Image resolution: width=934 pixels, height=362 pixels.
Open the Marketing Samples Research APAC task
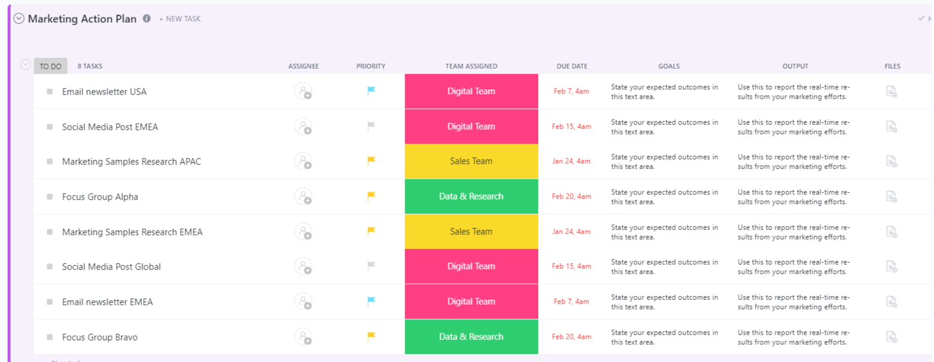pyautogui.click(x=131, y=162)
